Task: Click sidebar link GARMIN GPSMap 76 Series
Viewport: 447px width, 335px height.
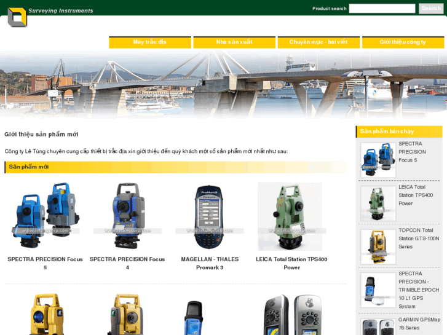Action: pos(419,324)
